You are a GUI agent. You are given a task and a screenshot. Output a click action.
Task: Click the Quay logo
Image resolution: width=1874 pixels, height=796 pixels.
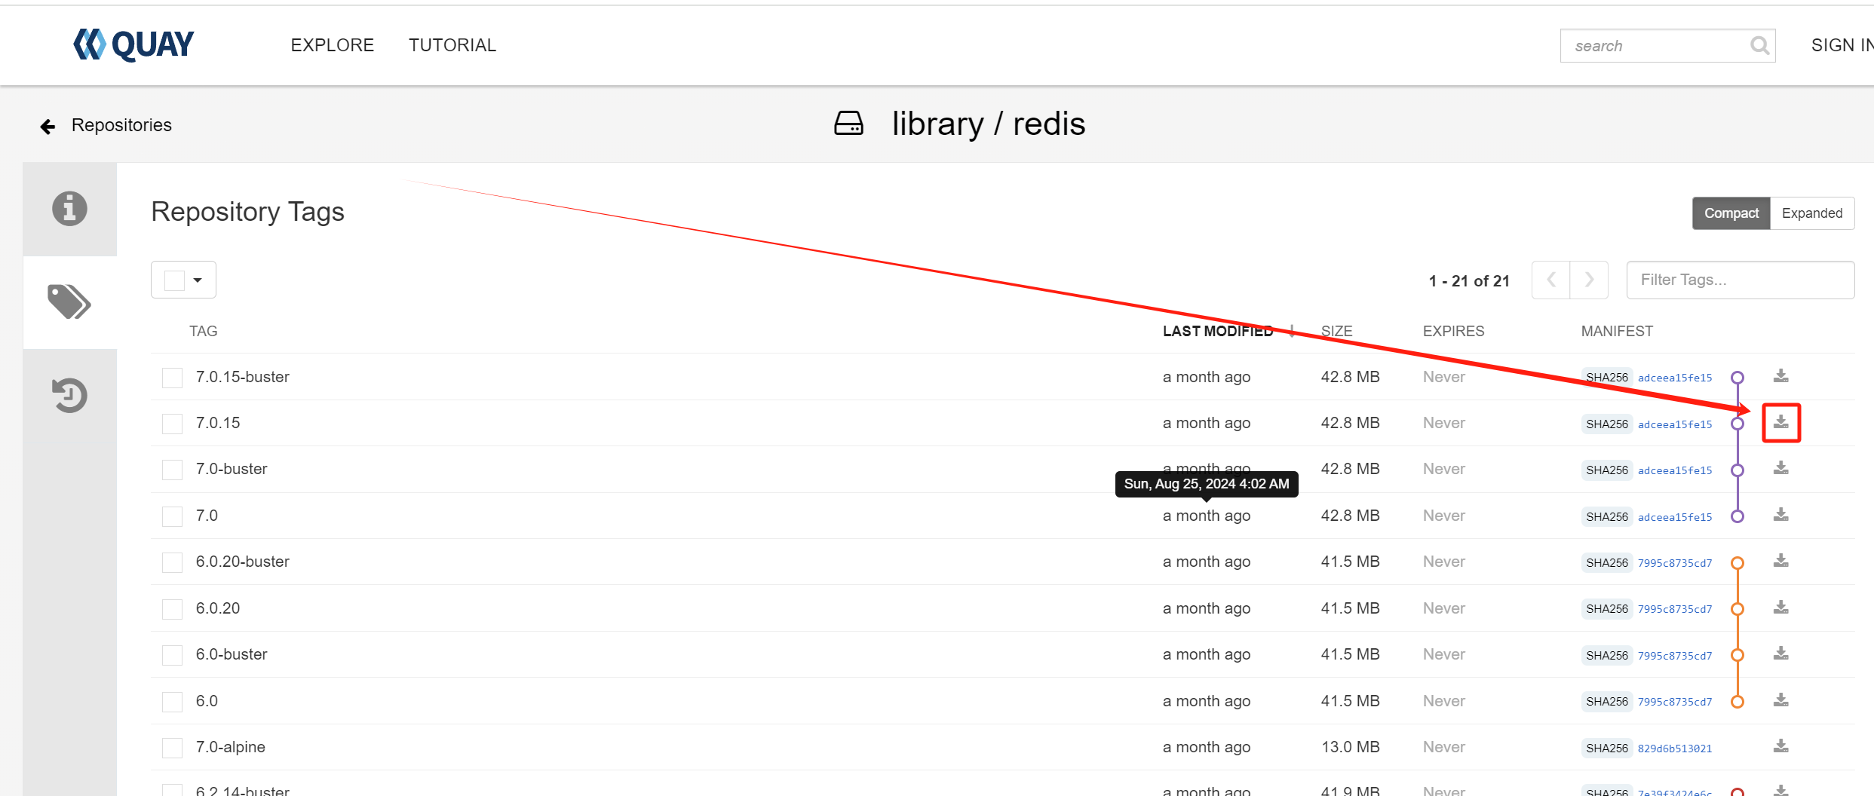click(133, 45)
